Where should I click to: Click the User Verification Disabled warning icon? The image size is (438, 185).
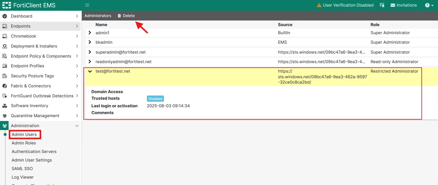(x=319, y=5)
